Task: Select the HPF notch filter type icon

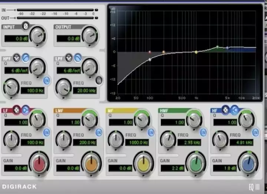Action: pyautogui.click(x=17, y=58)
